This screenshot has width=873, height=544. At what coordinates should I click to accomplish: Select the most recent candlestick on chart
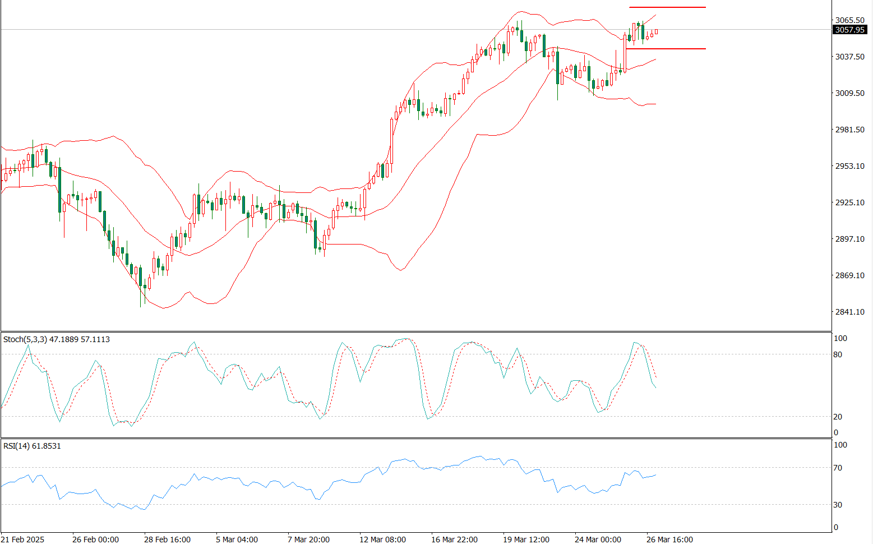pos(656,32)
